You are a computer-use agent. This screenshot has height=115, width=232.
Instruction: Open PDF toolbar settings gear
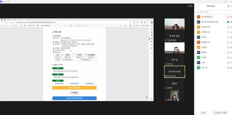pyautogui.click(x=137, y=26)
